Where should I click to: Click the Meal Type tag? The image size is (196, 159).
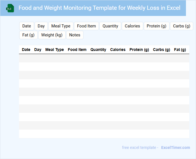coord(61,26)
